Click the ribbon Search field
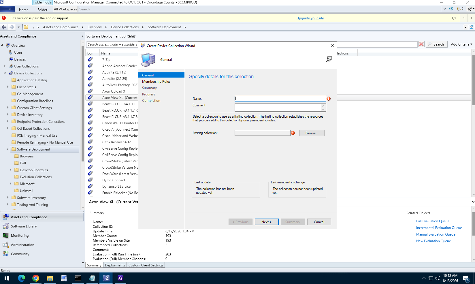 pos(260,9)
